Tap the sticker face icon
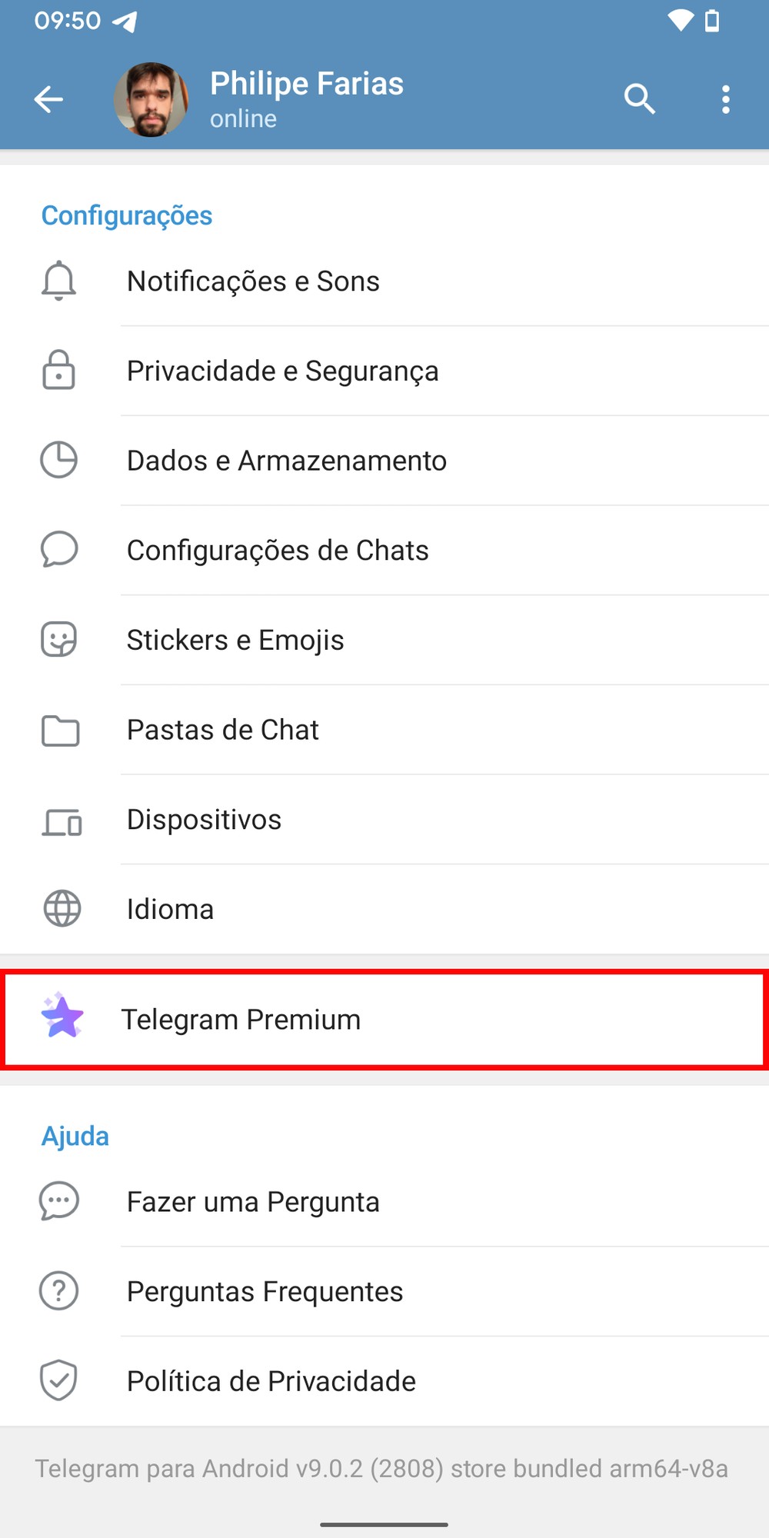Viewport: 769px width, 1538px height. pyautogui.click(x=58, y=639)
